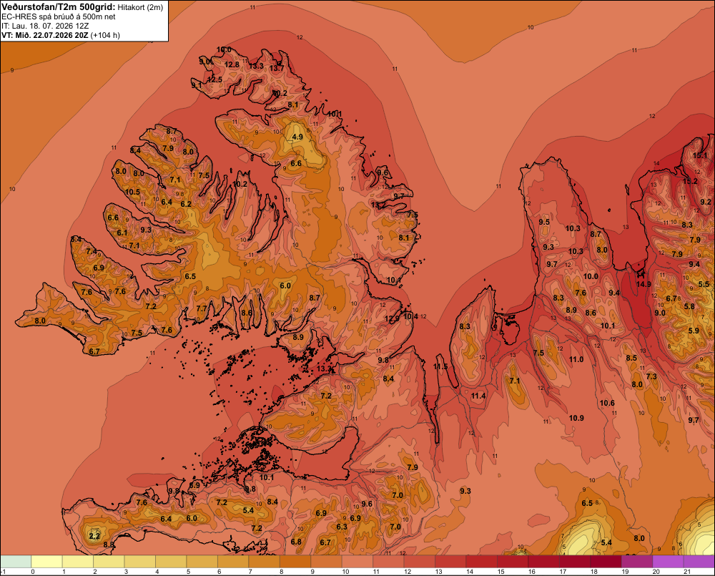
Task: Click the pale green -1 legend swatch
Action: click(x=16, y=562)
